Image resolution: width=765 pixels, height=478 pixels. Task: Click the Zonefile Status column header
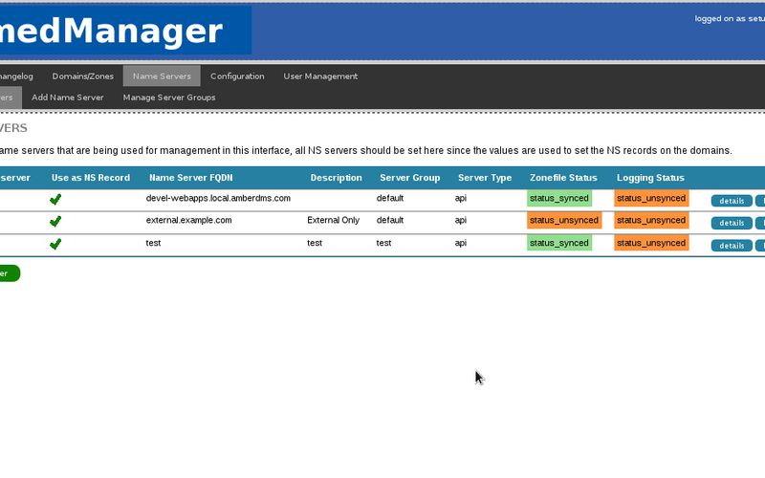coord(563,178)
